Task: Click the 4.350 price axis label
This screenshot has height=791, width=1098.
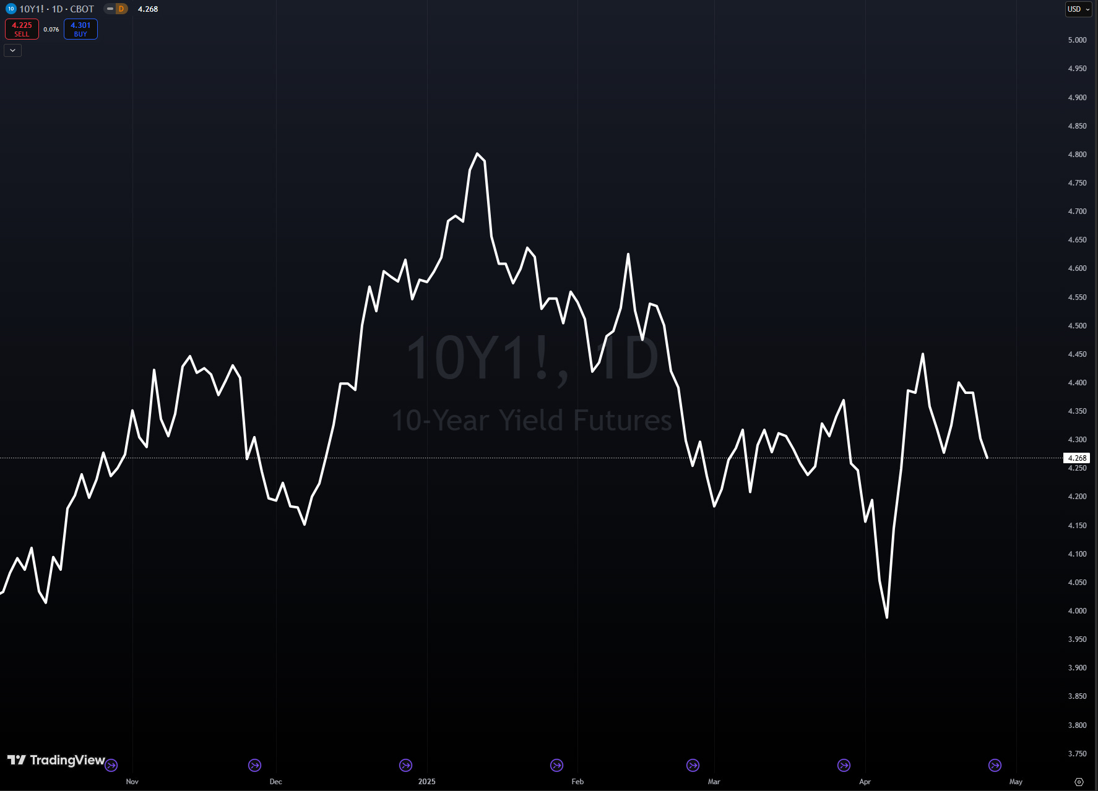Action: pos(1078,411)
